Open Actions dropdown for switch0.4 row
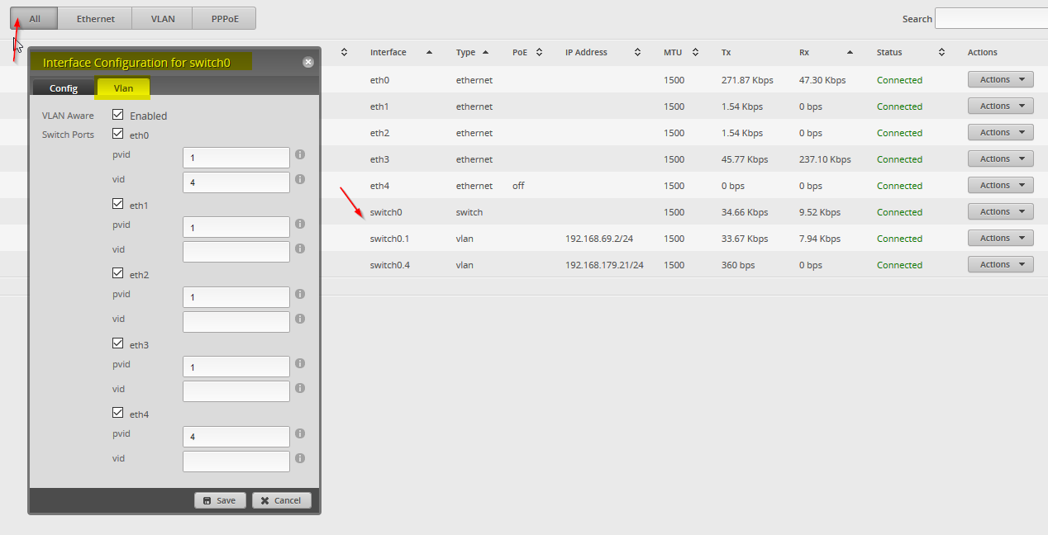This screenshot has width=1048, height=535. (x=1000, y=265)
